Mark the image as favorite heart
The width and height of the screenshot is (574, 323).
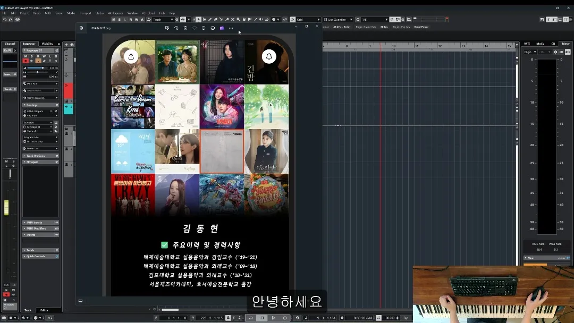(x=195, y=28)
